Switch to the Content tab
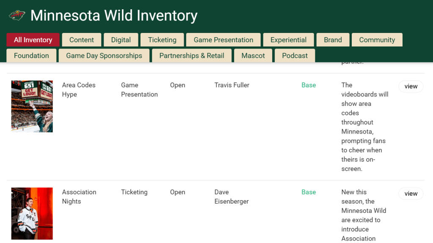The image size is (433, 243). click(82, 40)
